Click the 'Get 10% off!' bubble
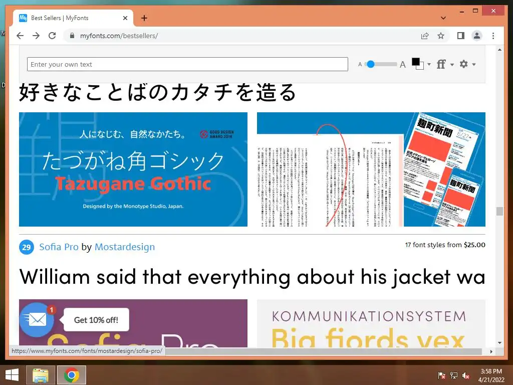Image resolution: width=513 pixels, height=385 pixels. [96, 320]
